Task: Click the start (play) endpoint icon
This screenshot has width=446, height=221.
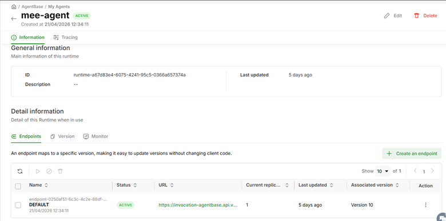Action: [x=38, y=171]
